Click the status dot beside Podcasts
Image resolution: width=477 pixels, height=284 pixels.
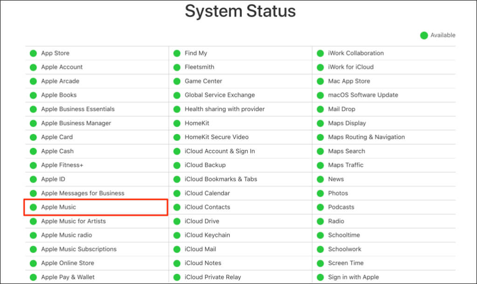pyautogui.click(x=320, y=207)
